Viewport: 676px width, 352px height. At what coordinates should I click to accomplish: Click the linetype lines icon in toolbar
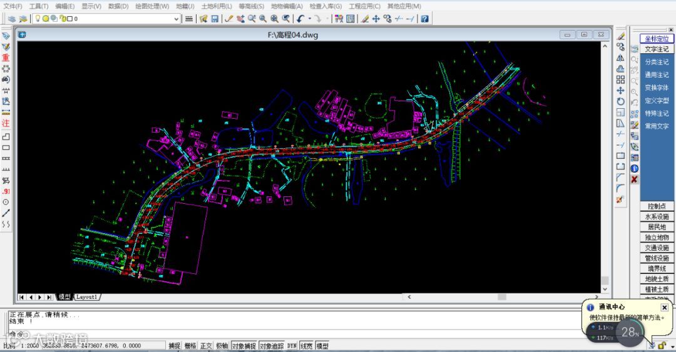pyautogui.click(x=188, y=19)
